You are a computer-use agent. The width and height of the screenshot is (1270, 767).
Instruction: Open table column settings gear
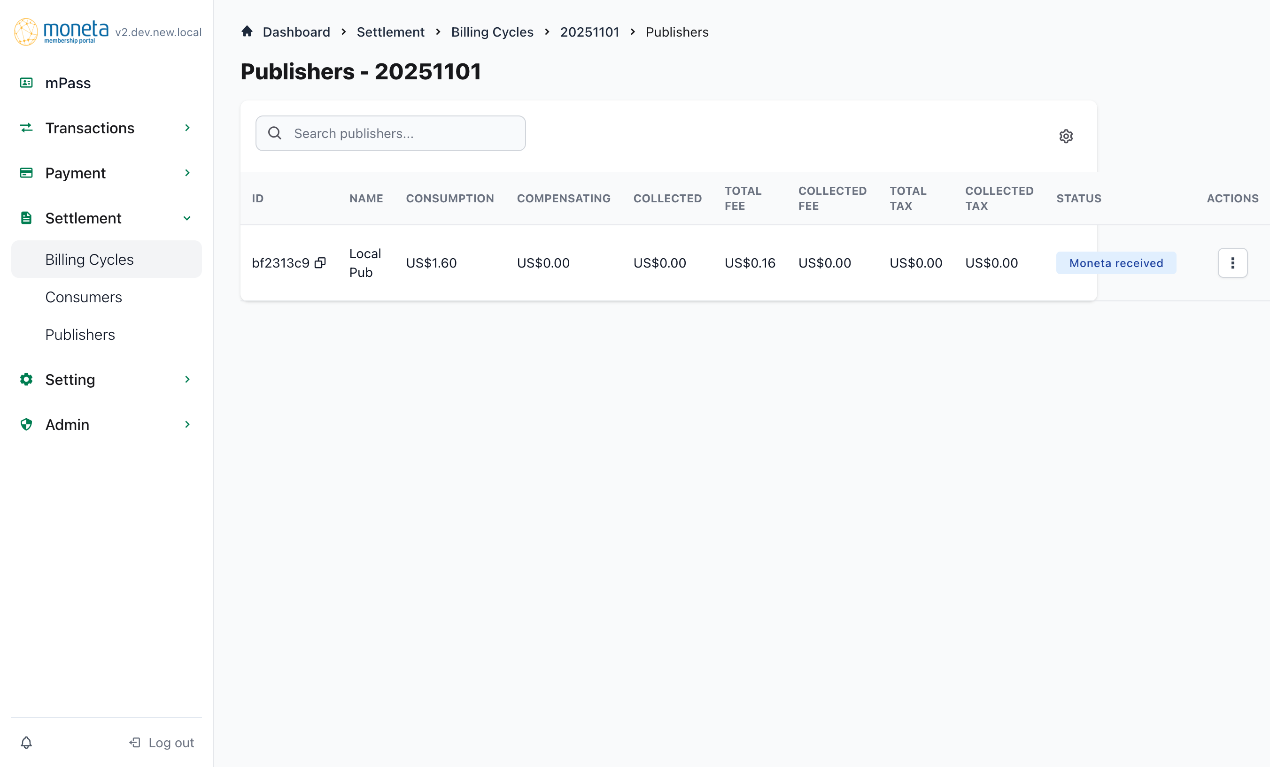(x=1066, y=136)
